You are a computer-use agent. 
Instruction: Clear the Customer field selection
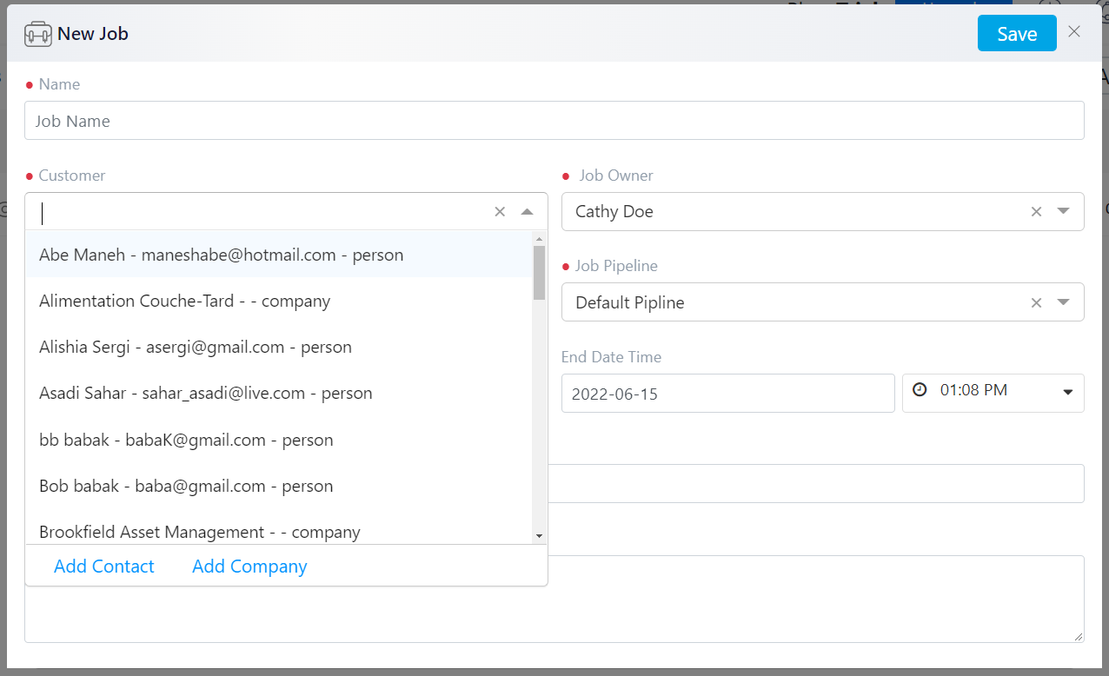click(x=500, y=211)
